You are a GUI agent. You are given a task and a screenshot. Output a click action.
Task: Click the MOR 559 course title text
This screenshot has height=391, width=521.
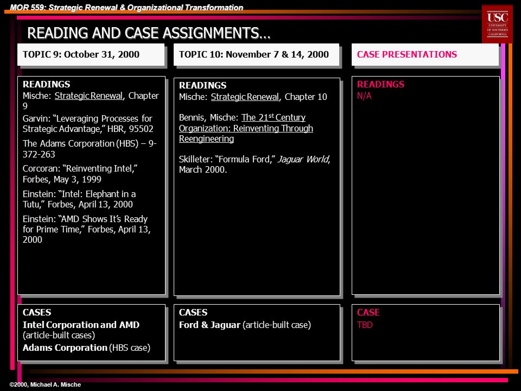tap(126, 7)
